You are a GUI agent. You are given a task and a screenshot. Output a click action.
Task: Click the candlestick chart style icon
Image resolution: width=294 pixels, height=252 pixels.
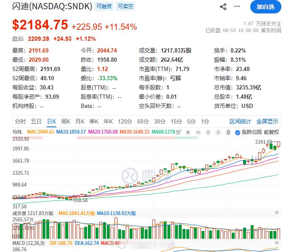click(x=228, y=132)
